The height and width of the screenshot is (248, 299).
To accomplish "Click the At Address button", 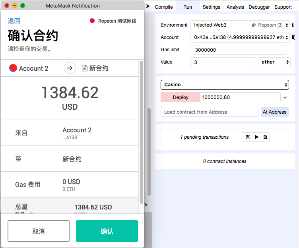I will click(275, 112).
